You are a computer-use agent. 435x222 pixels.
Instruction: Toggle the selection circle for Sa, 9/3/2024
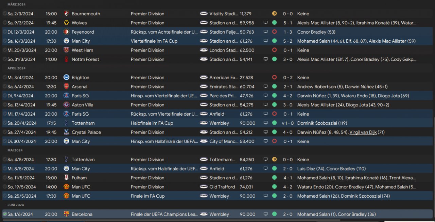point(4,23)
